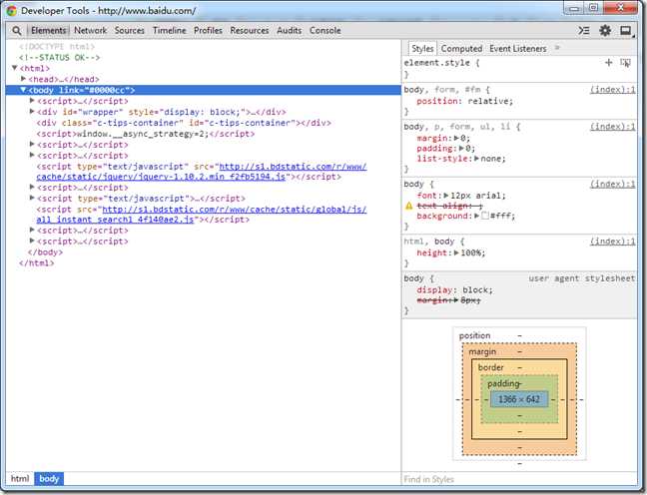
Task: Switch to the Network tab
Action: point(91,31)
